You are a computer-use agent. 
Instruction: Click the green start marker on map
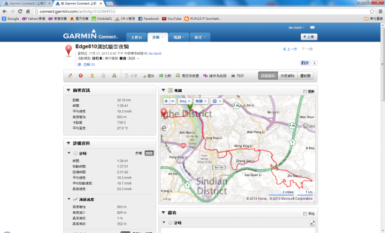189,107
